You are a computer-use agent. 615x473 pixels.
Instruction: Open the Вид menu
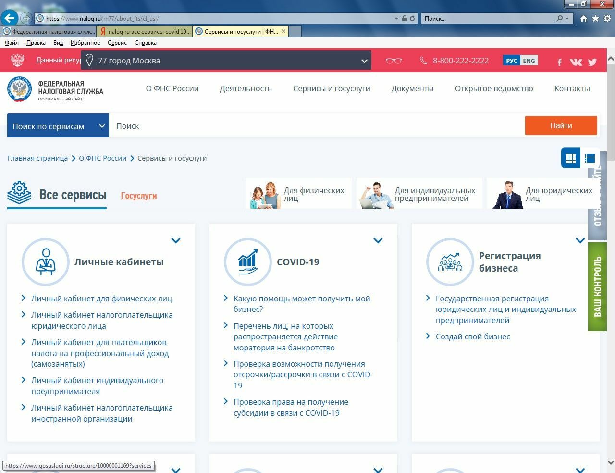[x=58, y=43]
